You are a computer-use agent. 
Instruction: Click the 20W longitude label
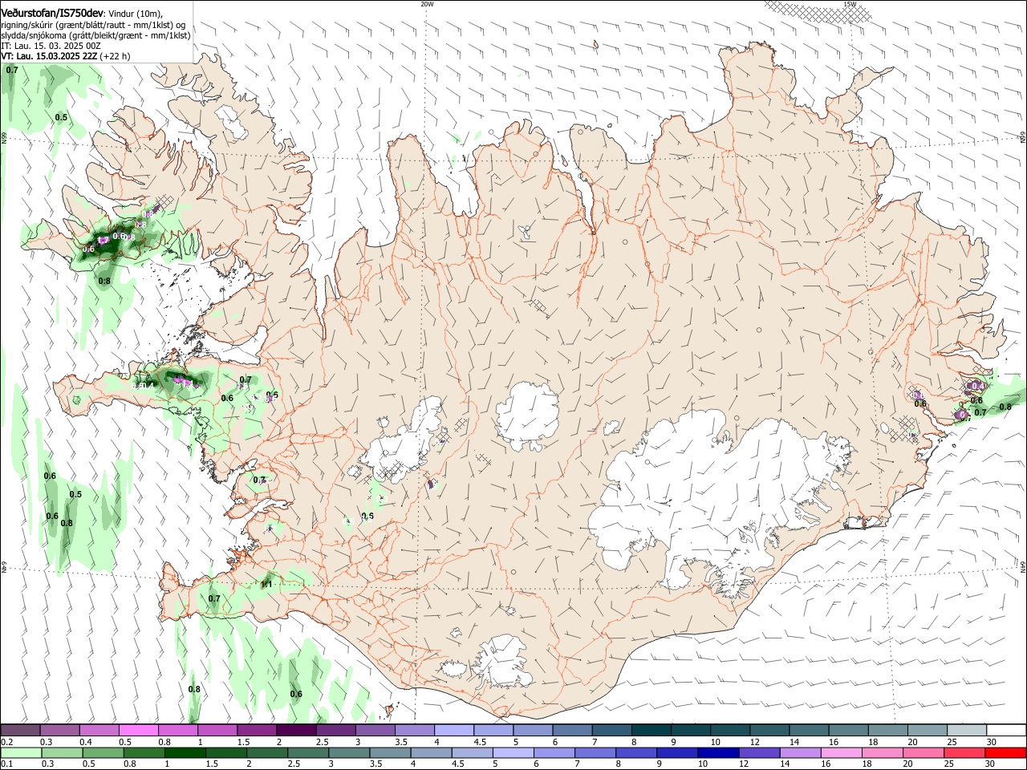point(427,4)
